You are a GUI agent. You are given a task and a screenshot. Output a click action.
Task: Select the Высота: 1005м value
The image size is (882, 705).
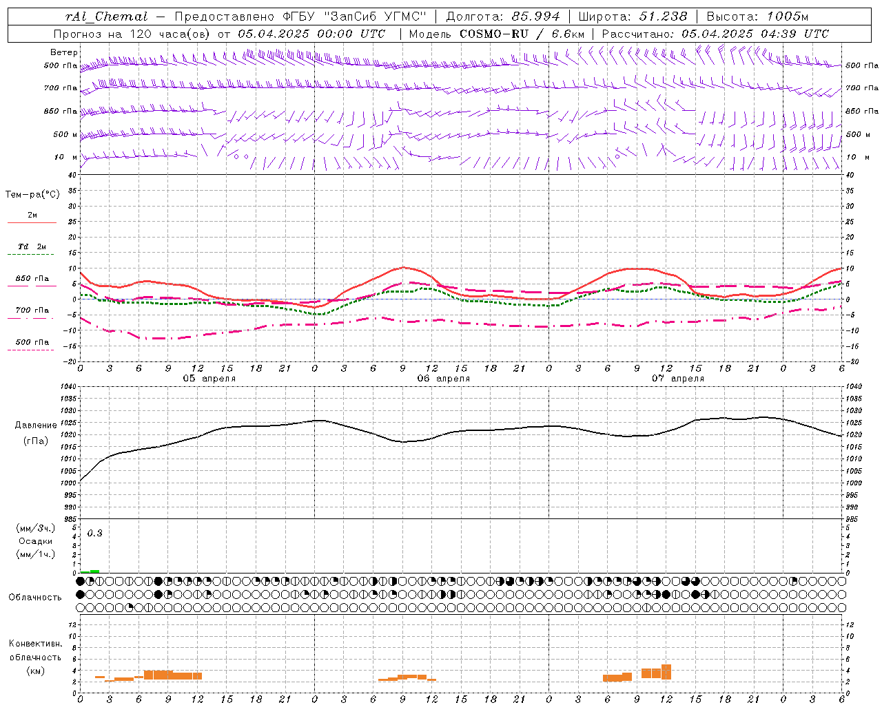point(758,17)
